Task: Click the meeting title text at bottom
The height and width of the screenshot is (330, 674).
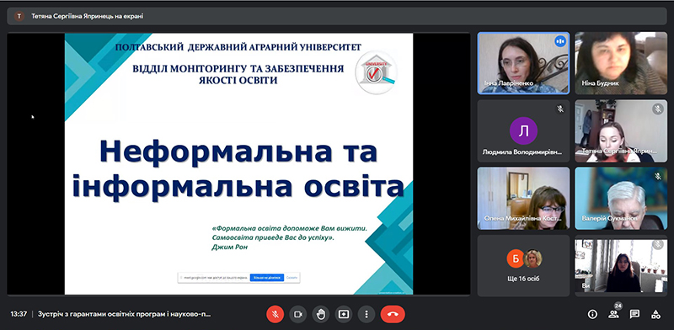Action: [x=125, y=314]
